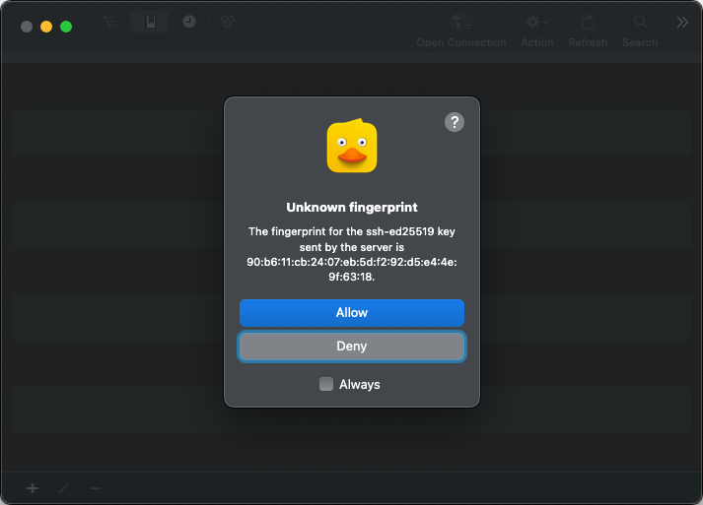Click the green zoom window button
The width and height of the screenshot is (703, 505).
(66, 27)
